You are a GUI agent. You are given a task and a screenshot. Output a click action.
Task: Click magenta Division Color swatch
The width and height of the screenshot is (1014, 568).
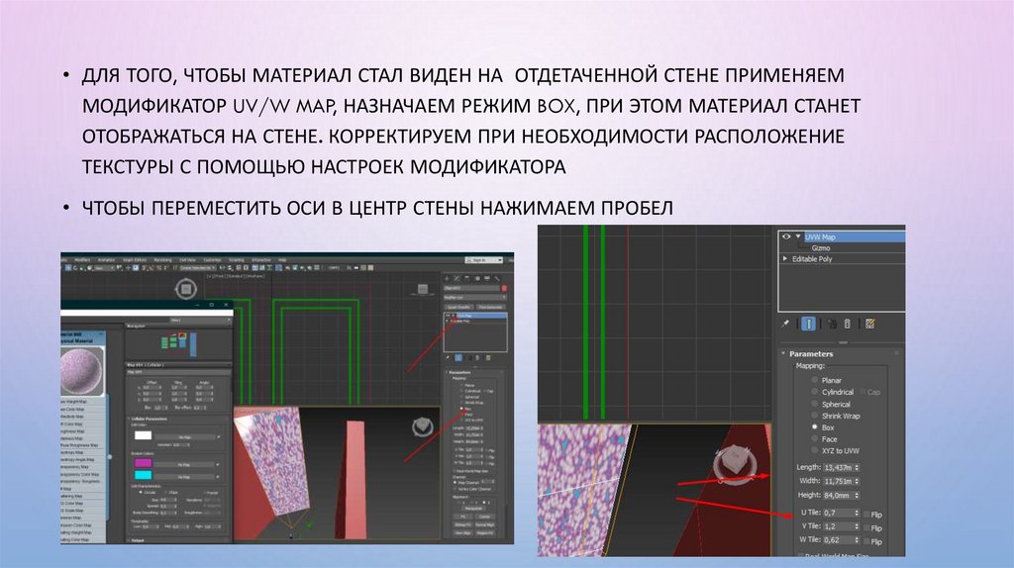pyautogui.click(x=143, y=463)
